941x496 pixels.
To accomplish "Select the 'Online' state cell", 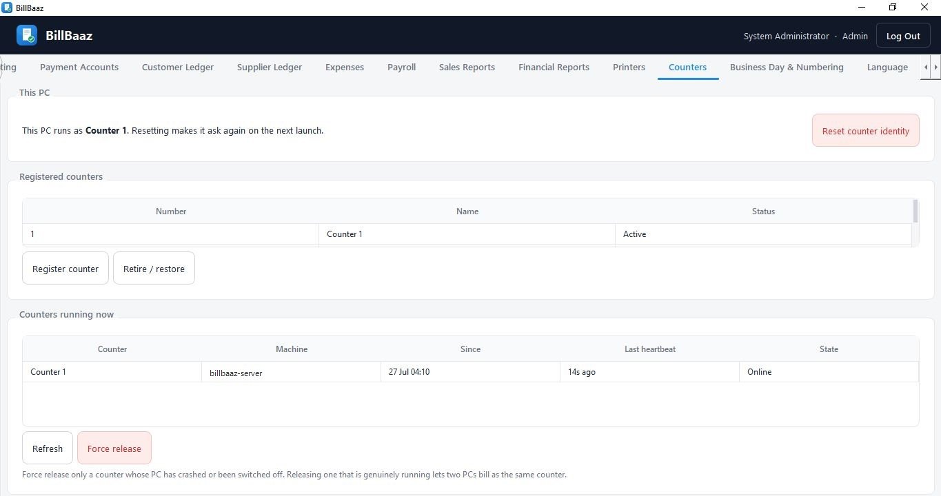I will coord(829,372).
